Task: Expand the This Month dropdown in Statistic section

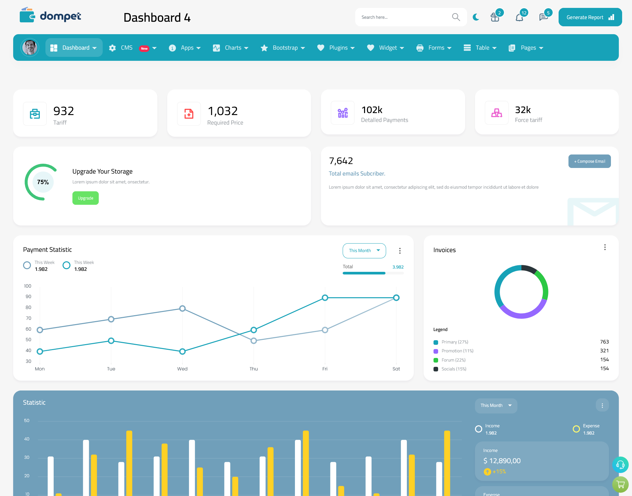Action: click(495, 405)
